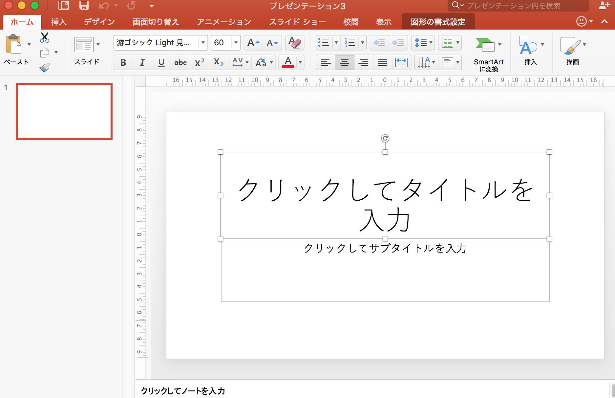Click the presentation search field
Viewport: 615px width, 398px height.
pyautogui.click(x=519, y=6)
